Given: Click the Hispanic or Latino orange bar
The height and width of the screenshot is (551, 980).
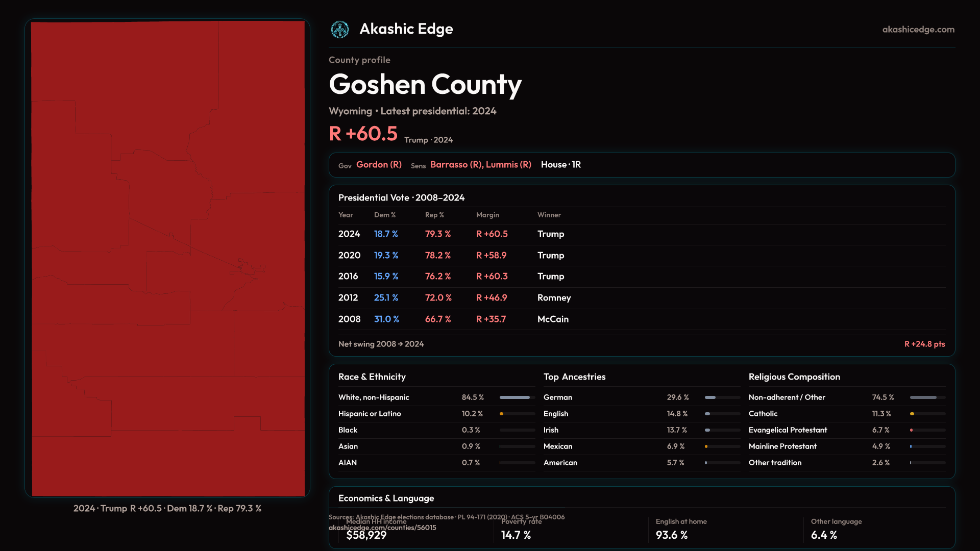Looking at the screenshot, I should (x=502, y=414).
